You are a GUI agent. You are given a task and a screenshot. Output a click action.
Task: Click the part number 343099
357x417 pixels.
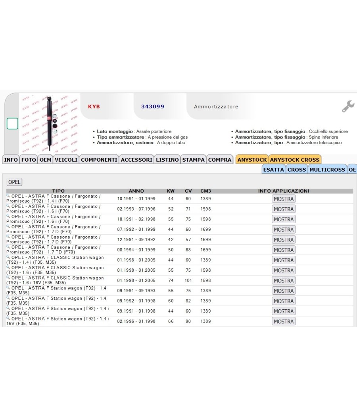click(x=153, y=107)
